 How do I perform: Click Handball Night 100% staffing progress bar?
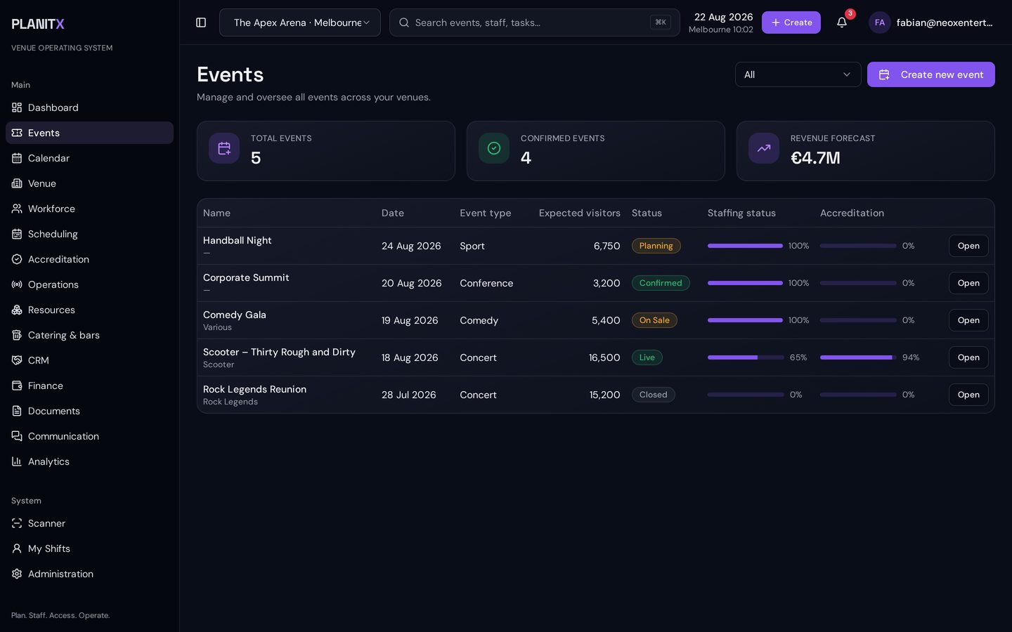(x=746, y=246)
